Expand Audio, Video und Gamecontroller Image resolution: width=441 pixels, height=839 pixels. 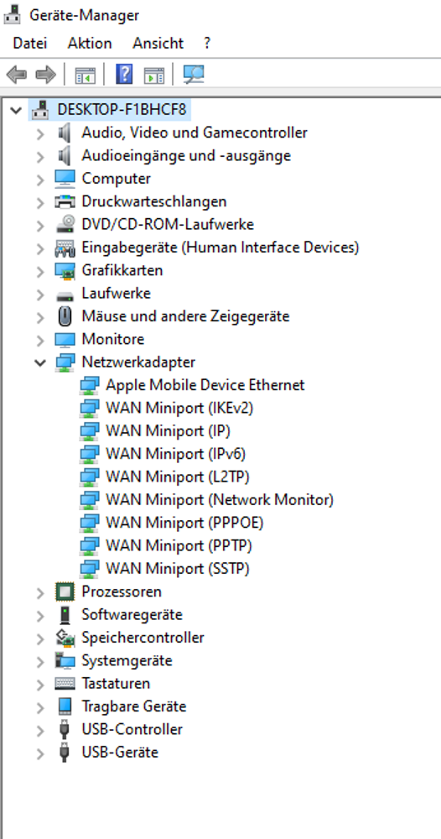click(x=40, y=133)
